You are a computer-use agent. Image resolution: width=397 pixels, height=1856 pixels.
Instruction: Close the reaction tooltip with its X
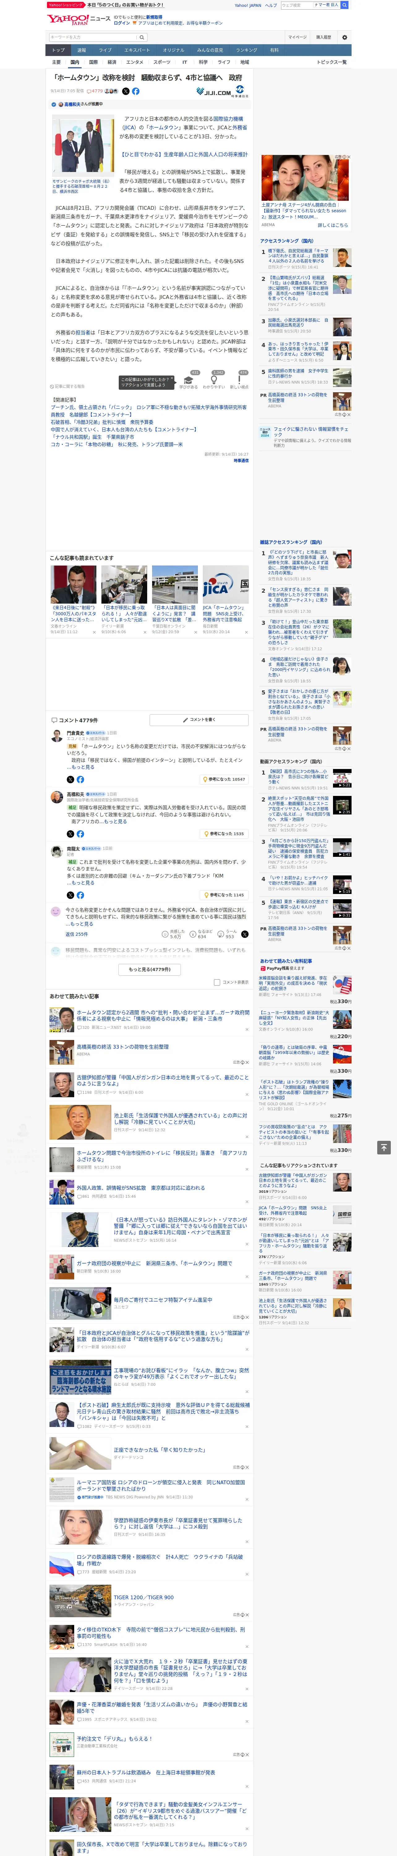coord(172,379)
